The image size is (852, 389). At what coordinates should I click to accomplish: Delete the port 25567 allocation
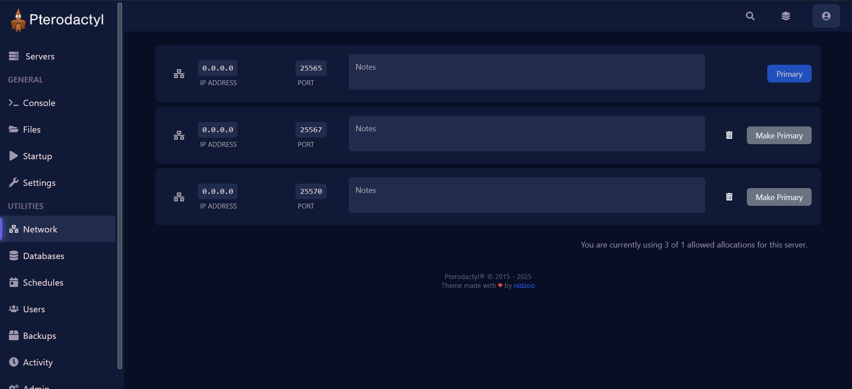(729, 135)
